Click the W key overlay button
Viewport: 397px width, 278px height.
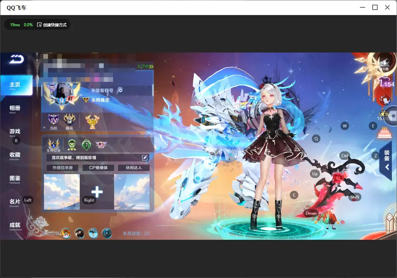tap(345, 126)
